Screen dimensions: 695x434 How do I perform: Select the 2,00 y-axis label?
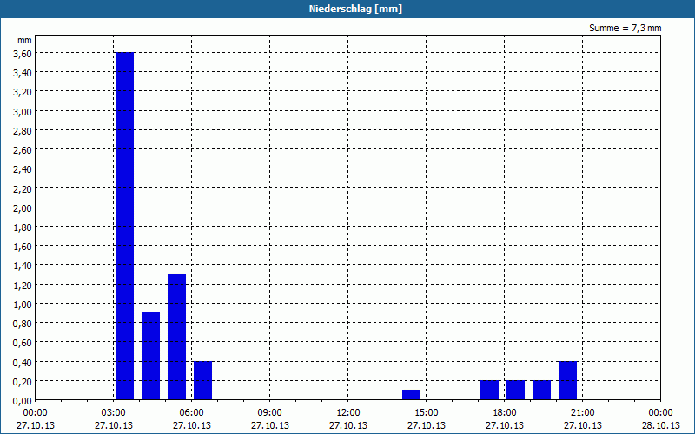pos(23,207)
